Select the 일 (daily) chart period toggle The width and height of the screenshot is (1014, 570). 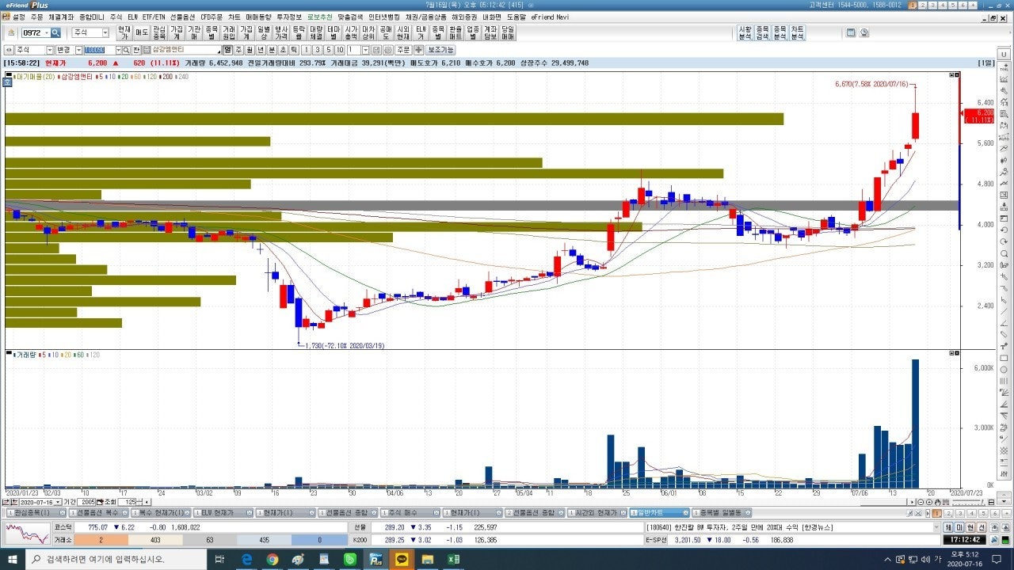coord(227,50)
